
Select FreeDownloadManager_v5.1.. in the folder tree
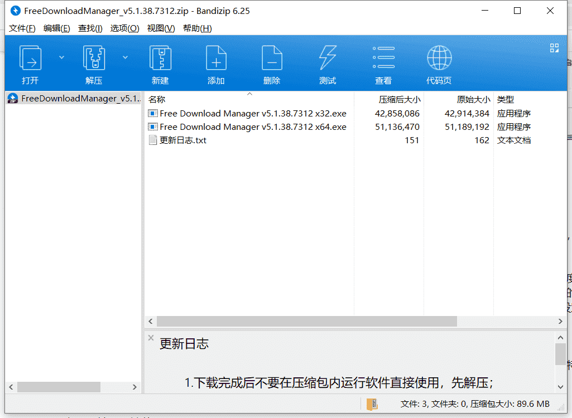tap(74, 99)
